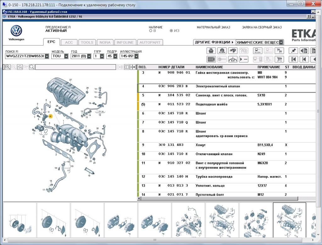Click the N 910 327 02 part number
The height and width of the screenshot is (245, 322).
174,163
